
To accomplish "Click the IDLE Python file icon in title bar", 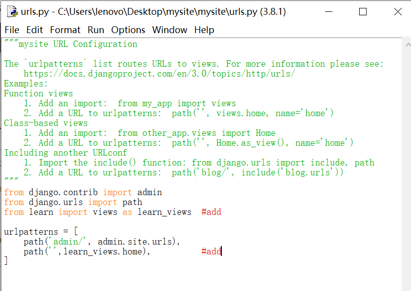I will [12, 11].
